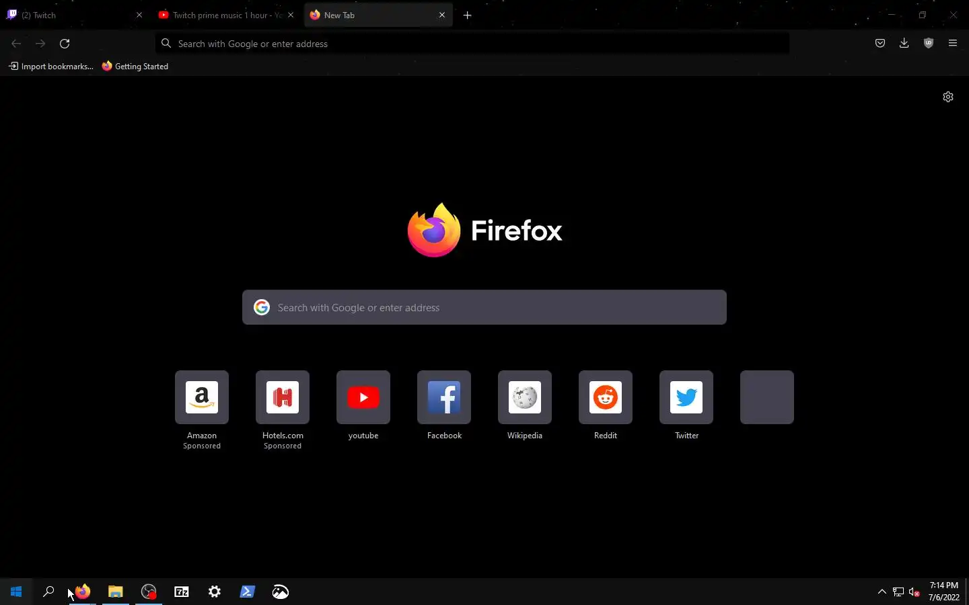Open PowerShell from taskbar
This screenshot has width=969, height=605.
[x=248, y=592]
